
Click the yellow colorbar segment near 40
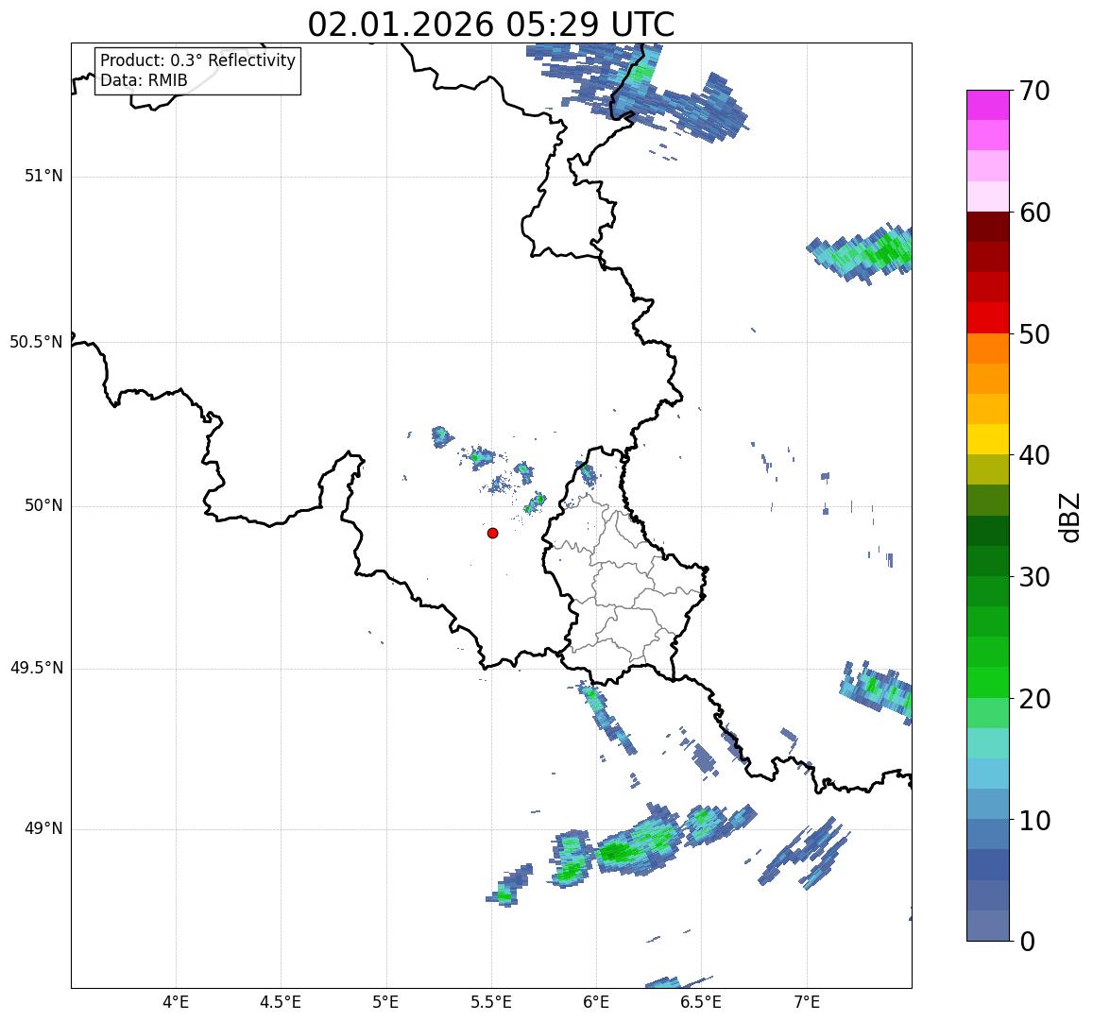pos(988,439)
